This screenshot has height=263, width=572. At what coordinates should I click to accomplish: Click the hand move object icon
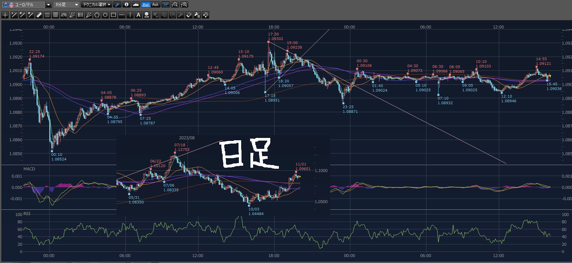point(172,15)
